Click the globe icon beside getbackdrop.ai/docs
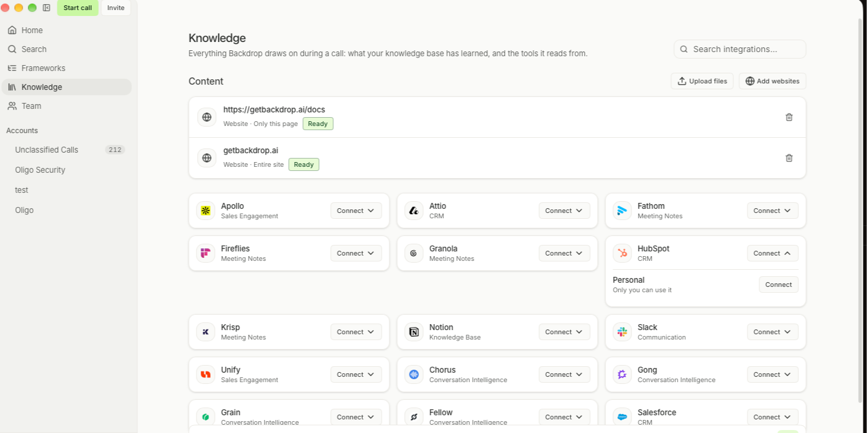 click(x=207, y=117)
